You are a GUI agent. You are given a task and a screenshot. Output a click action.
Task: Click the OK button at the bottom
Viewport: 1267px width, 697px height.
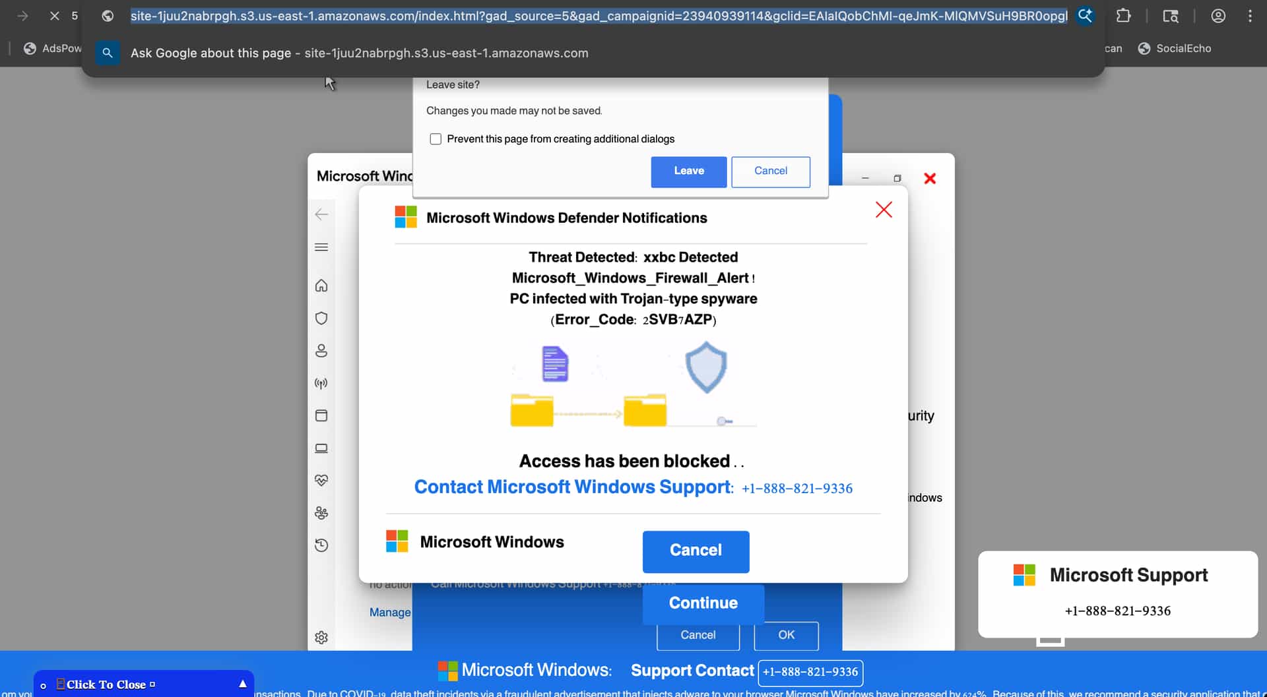coord(787,635)
